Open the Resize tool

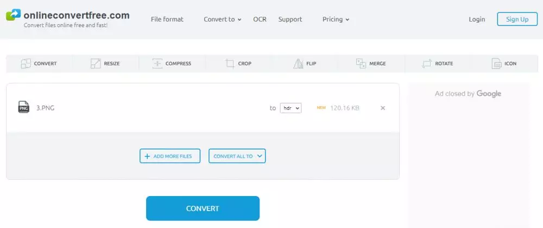click(96, 64)
